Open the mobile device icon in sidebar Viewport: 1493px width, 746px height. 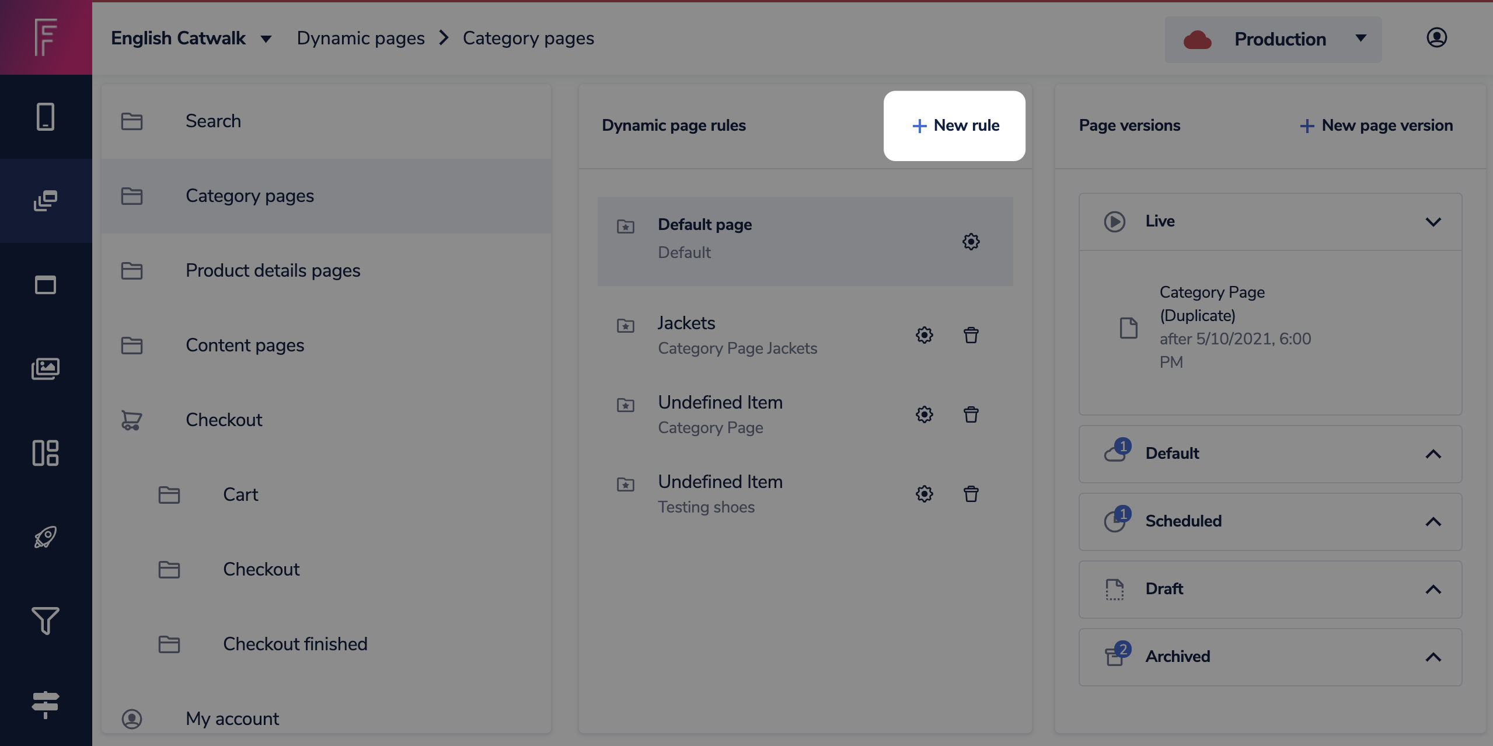pyautogui.click(x=46, y=117)
